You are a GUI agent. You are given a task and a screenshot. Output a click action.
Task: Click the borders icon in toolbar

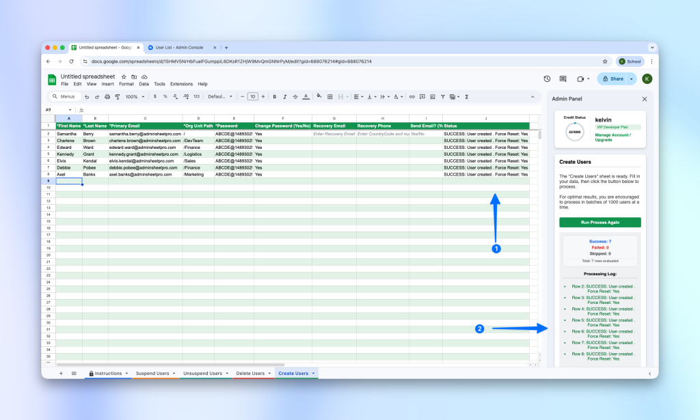tap(330, 97)
